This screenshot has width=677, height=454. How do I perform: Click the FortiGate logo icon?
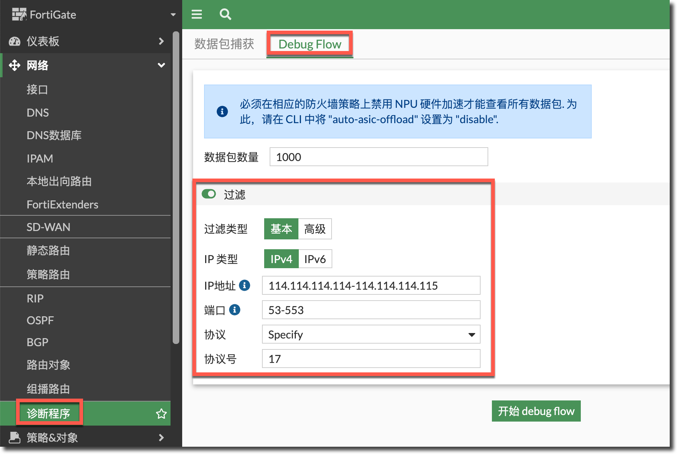coord(19,15)
